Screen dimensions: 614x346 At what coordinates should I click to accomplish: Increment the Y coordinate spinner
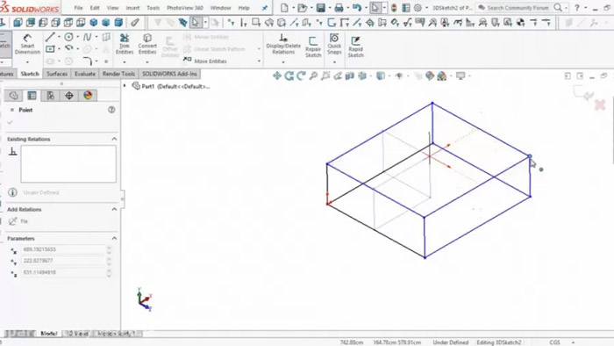[110, 258]
